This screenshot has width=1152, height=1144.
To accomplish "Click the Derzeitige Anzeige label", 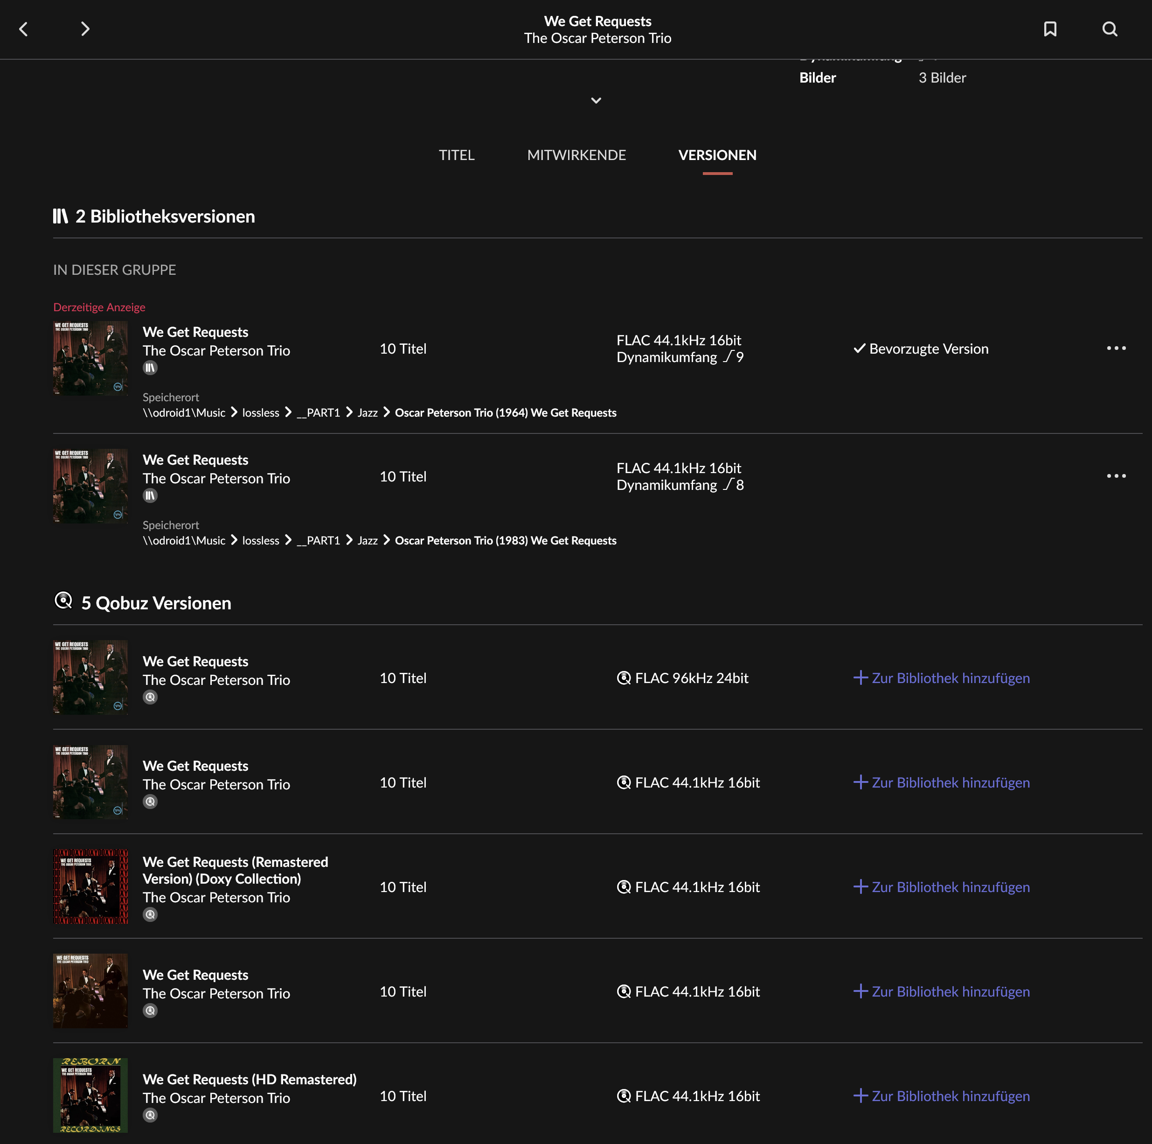I will [100, 307].
